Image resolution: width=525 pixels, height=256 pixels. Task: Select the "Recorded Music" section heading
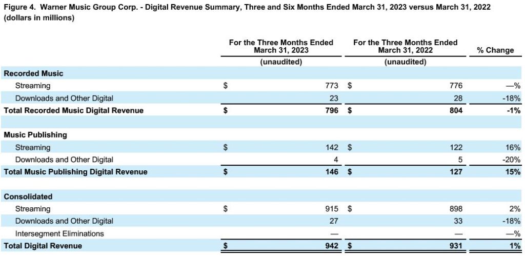33,73
